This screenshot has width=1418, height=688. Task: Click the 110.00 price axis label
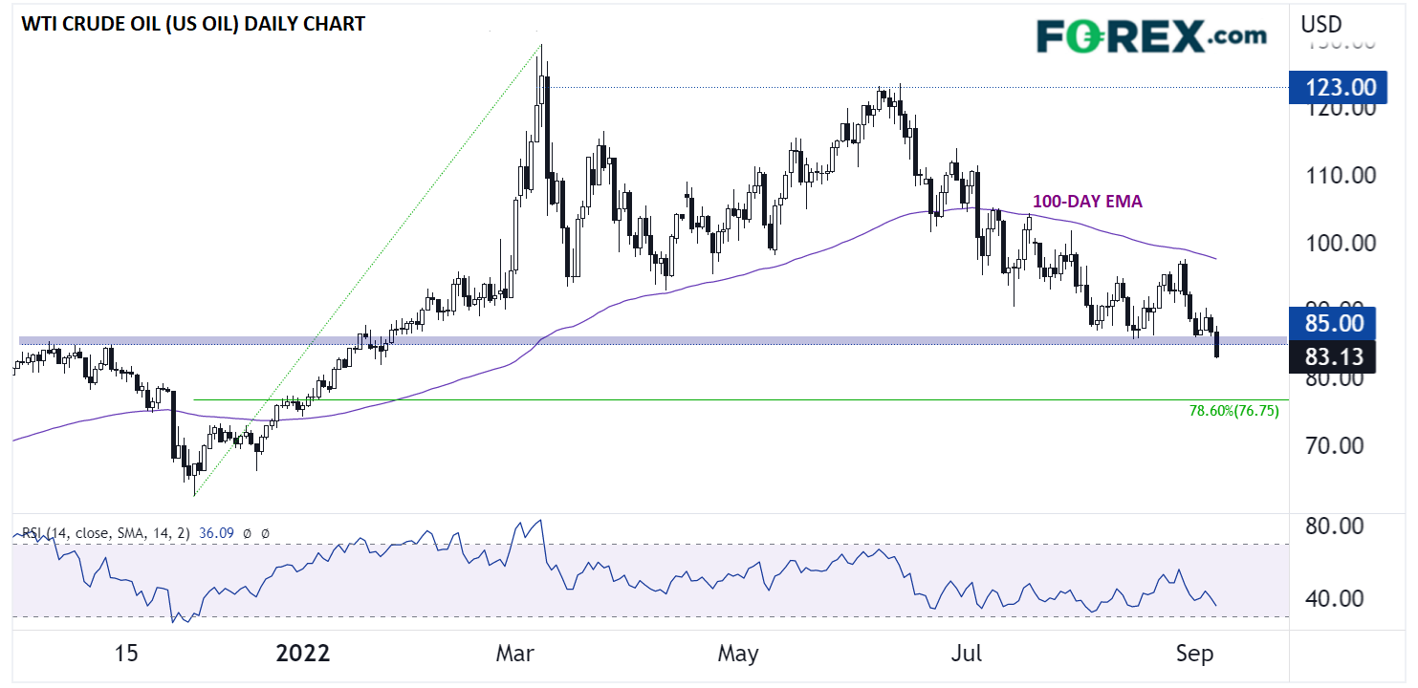click(x=1338, y=176)
